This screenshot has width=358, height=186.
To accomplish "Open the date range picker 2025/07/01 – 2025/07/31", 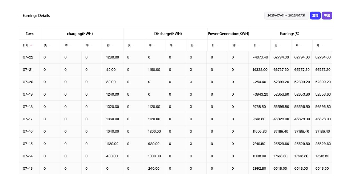I will pos(286,15).
